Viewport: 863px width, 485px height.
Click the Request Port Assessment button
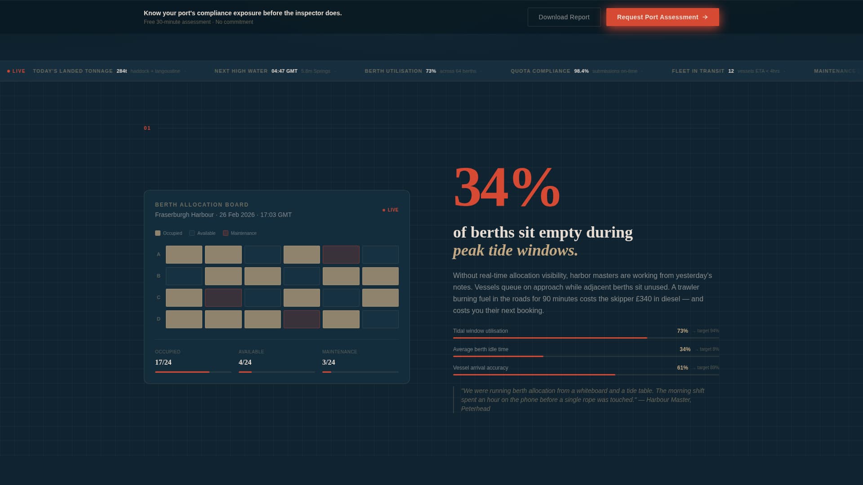click(x=662, y=17)
